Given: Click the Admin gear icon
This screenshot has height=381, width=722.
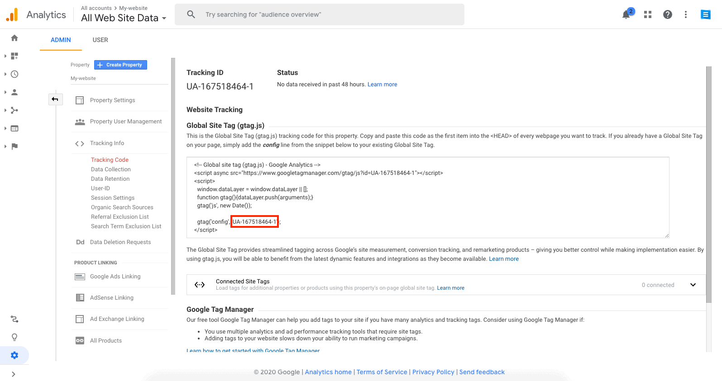Looking at the screenshot, I should [x=14, y=355].
